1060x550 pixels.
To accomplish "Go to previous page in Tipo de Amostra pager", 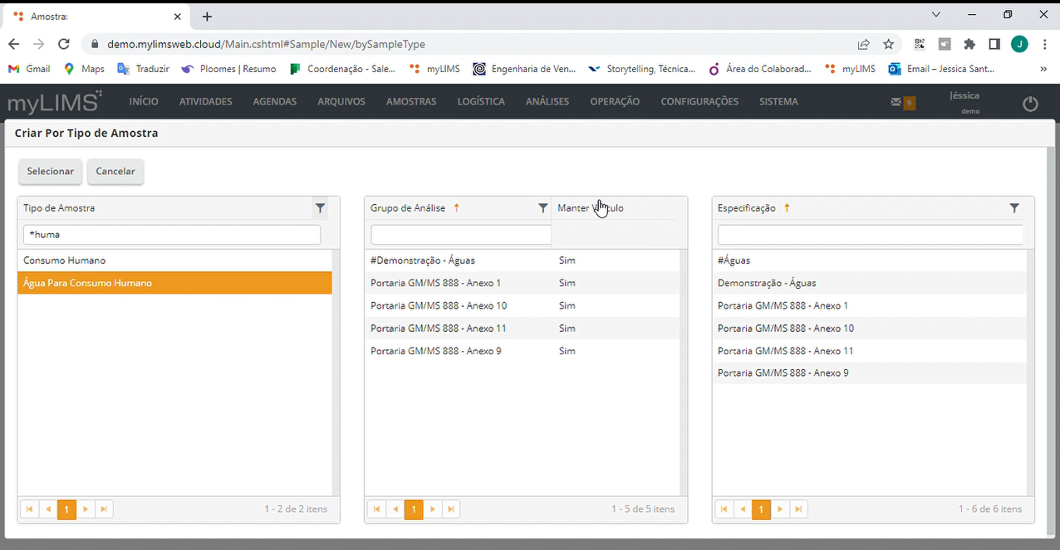I will [x=47, y=509].
